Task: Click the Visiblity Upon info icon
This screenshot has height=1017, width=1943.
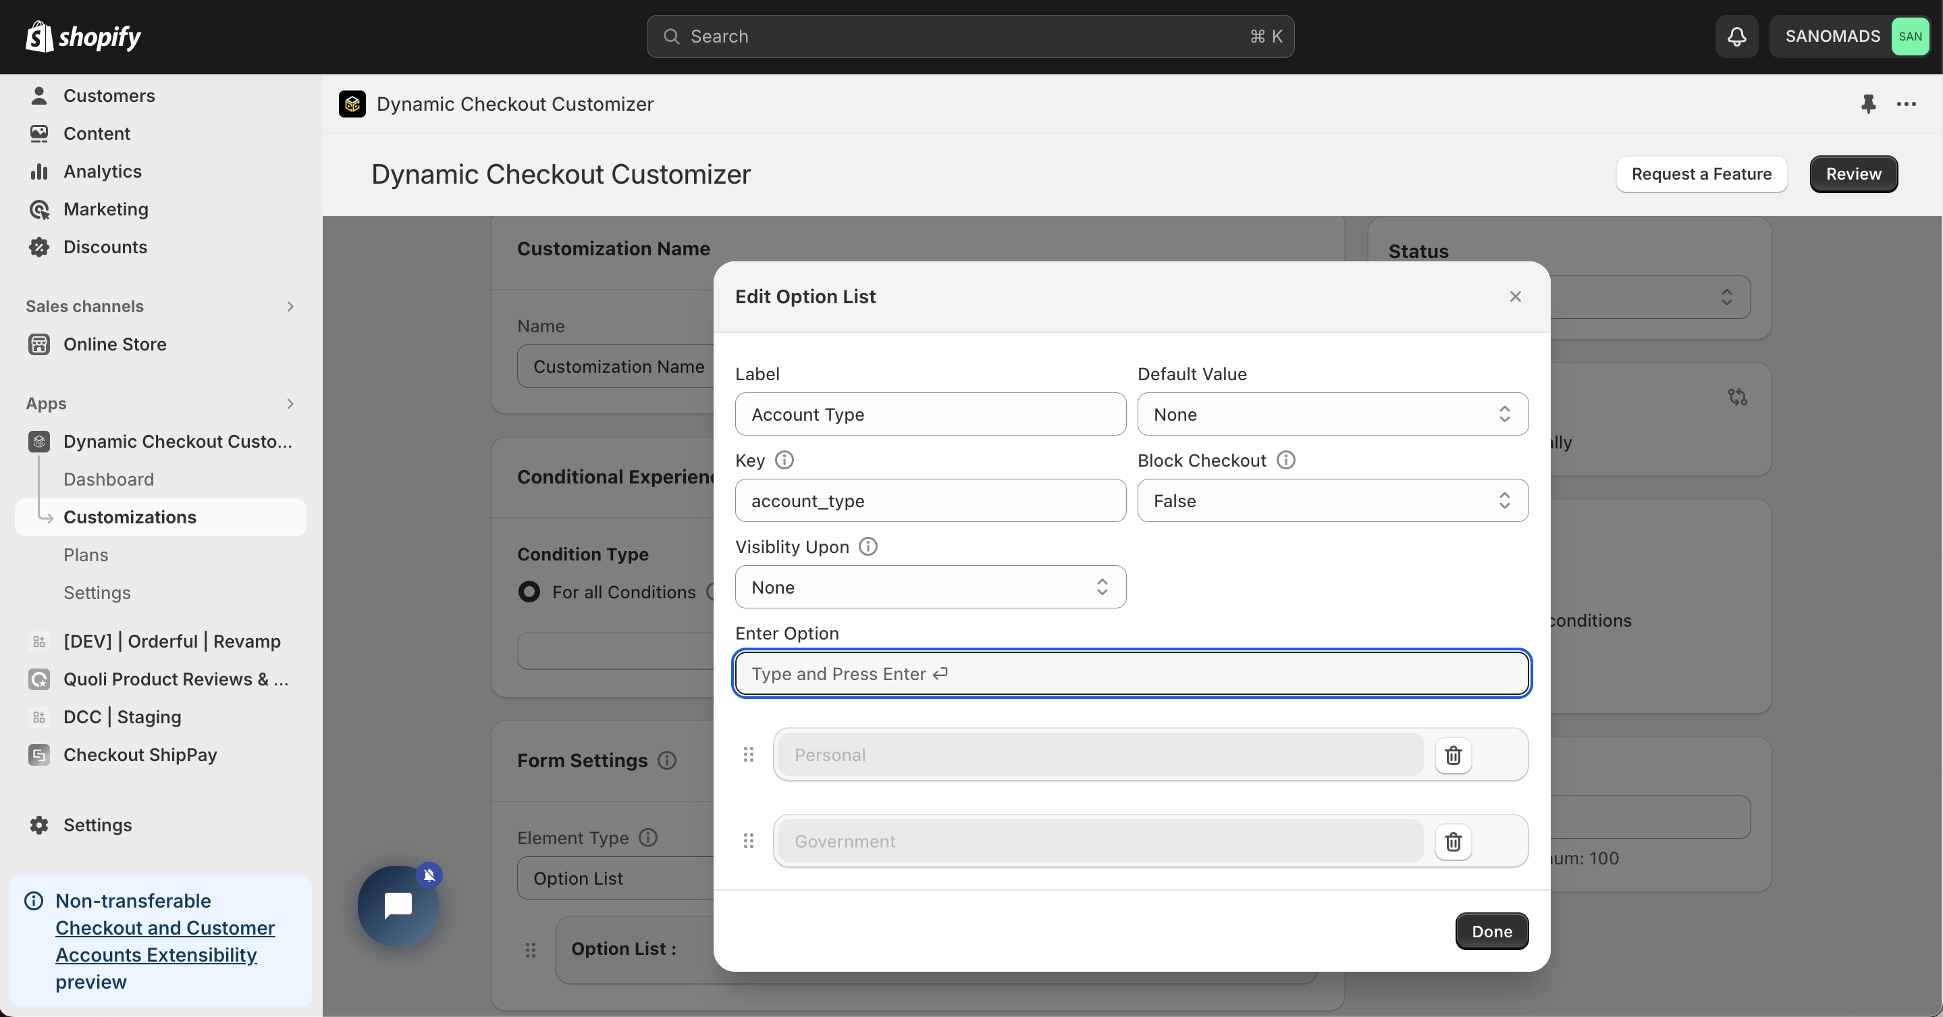Action: coord(868,546)
